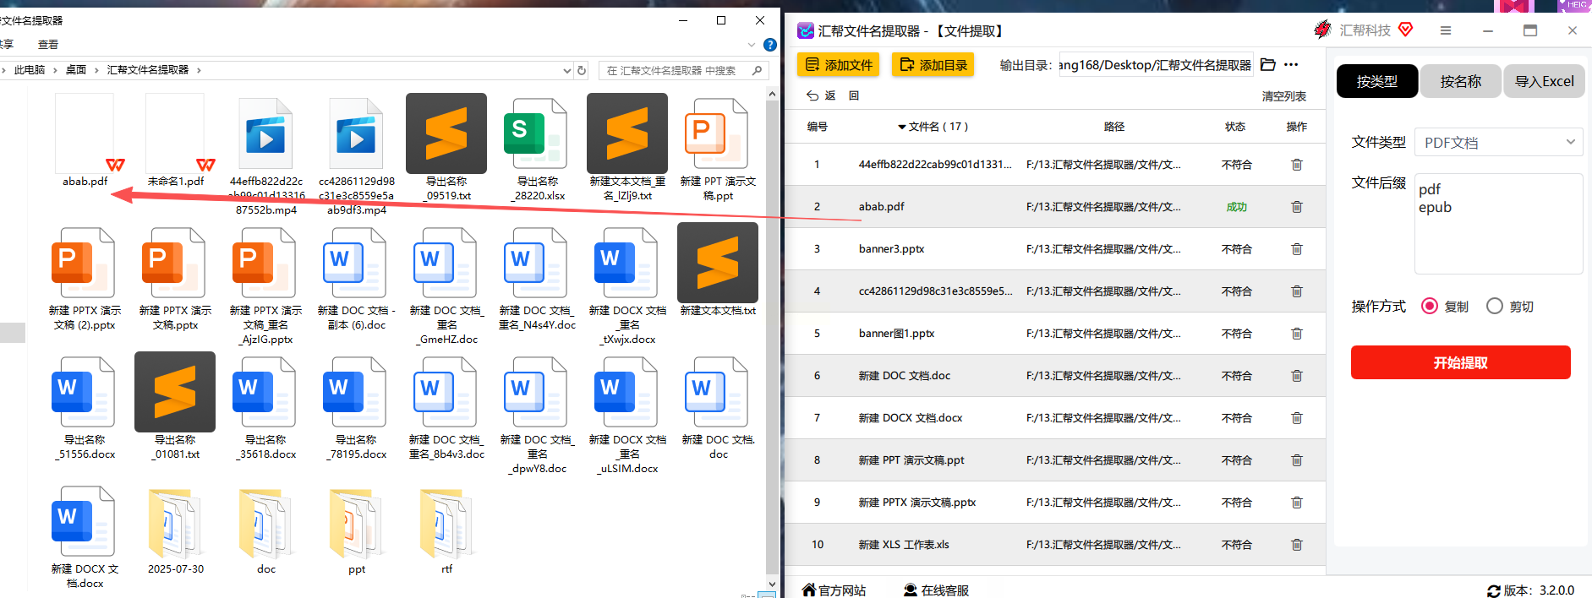The height and width of the screenshot is (598, 1592).
Task: Switch to the 导入Excel tab
Action: (x=1544, y=81)
